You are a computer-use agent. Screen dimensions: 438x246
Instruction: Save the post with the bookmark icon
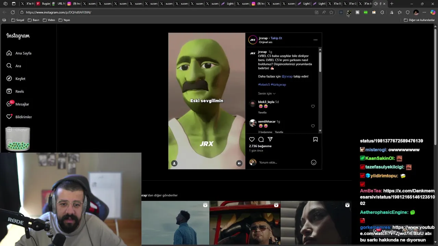point(315,139)
